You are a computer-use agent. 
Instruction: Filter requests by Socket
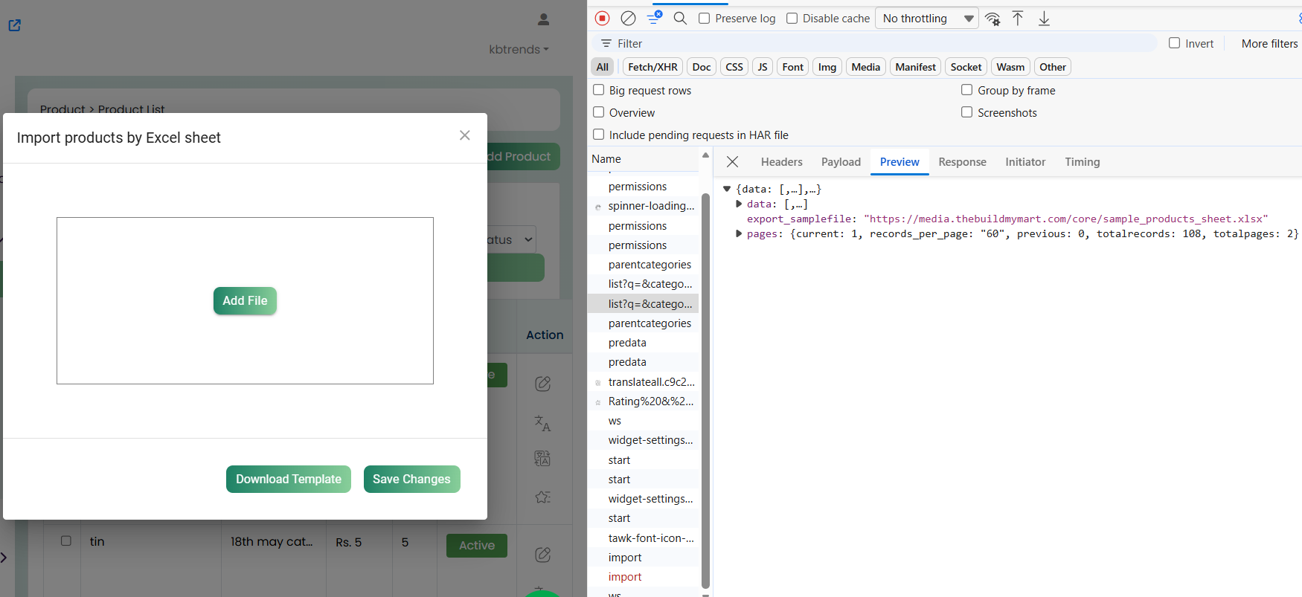click(x=966, y=67)
